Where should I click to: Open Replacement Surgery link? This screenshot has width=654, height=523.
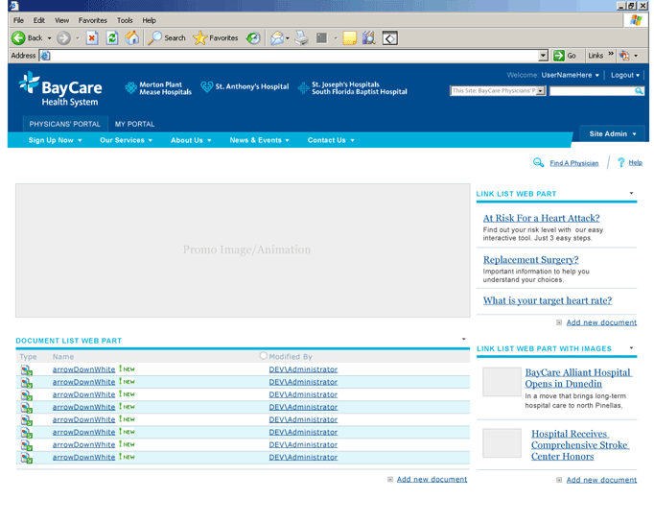pos(531,260)
